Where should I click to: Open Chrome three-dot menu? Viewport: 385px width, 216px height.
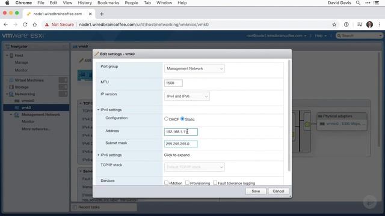(x=380, y=25)
